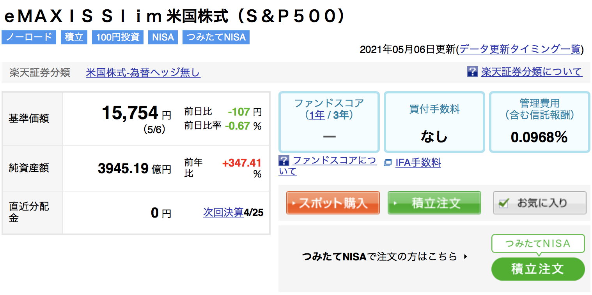Open データ更新タイミング一覧 link
The height and width of the screenshot is (295, 592).
[520, 49]
